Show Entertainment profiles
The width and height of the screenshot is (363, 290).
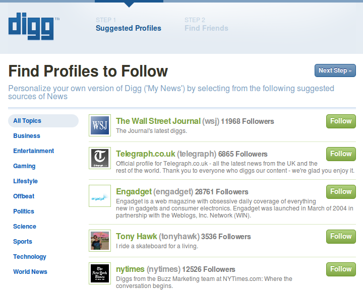[x=34, y=151]
